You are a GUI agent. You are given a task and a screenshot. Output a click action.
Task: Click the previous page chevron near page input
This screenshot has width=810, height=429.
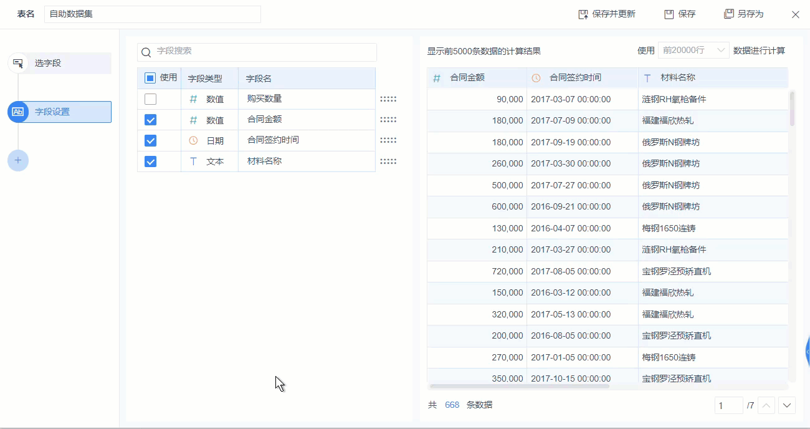[x=766, y=405]
